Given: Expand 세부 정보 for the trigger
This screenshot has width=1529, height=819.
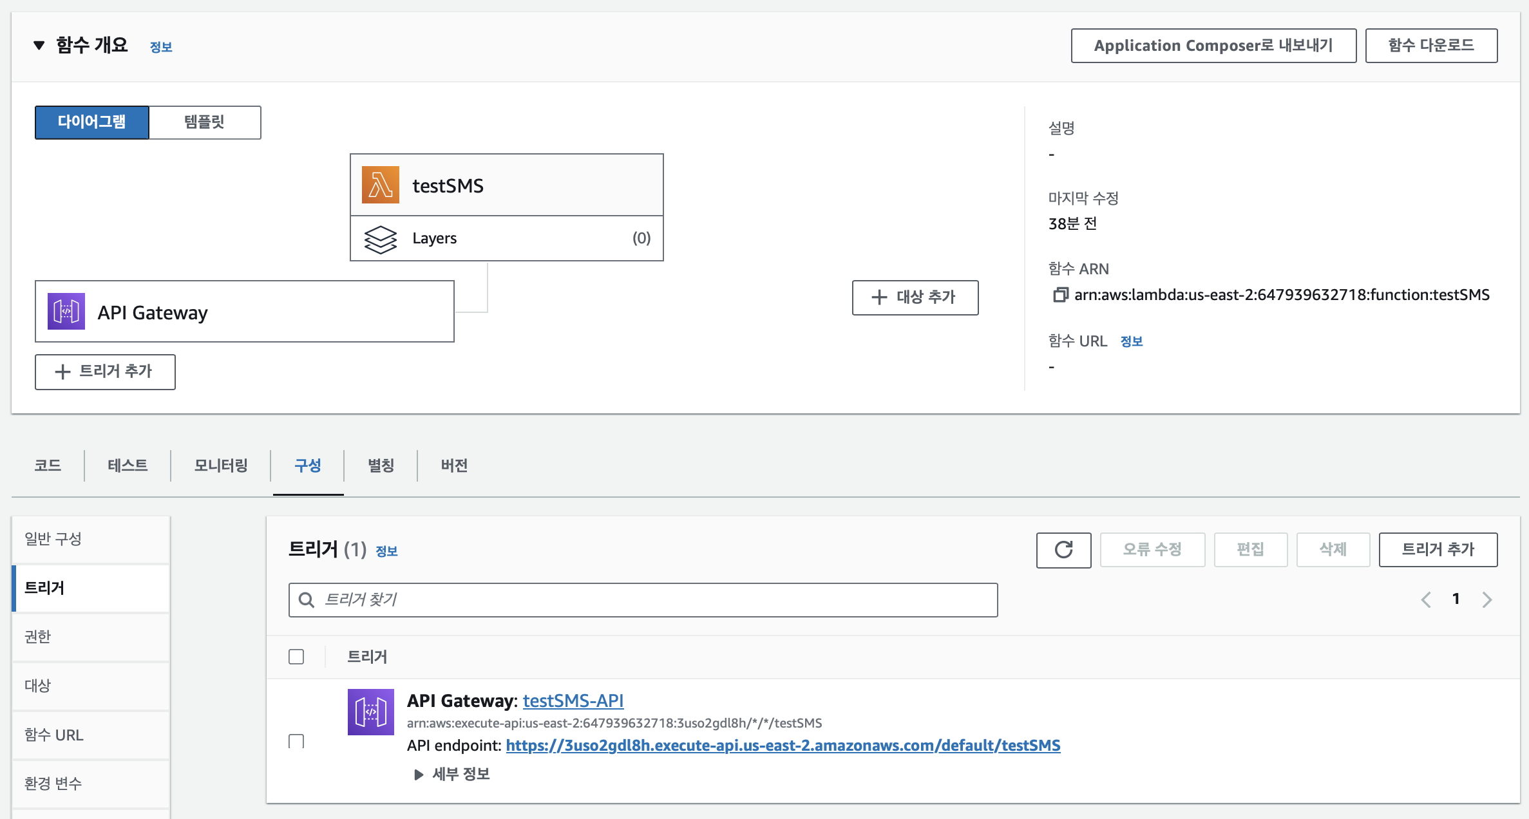Looking at the screenshot, I should [x=451, y=774].
